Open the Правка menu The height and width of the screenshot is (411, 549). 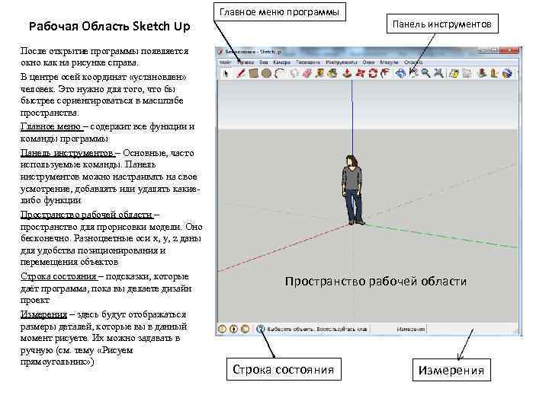246,62
